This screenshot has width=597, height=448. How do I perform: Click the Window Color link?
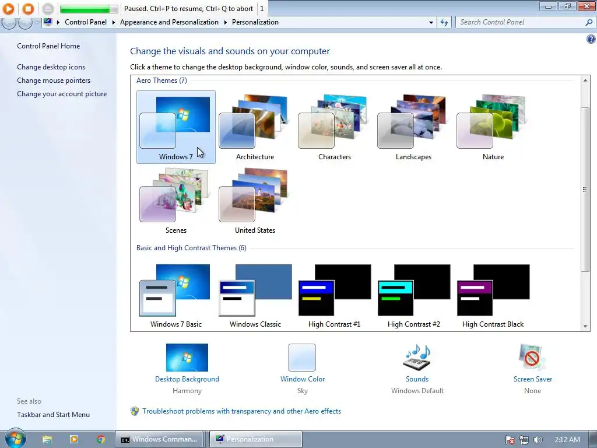coord(303,379)
